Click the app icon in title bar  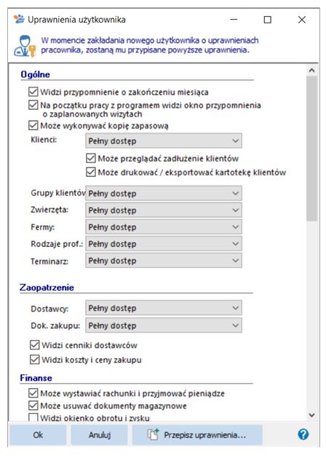19,19
